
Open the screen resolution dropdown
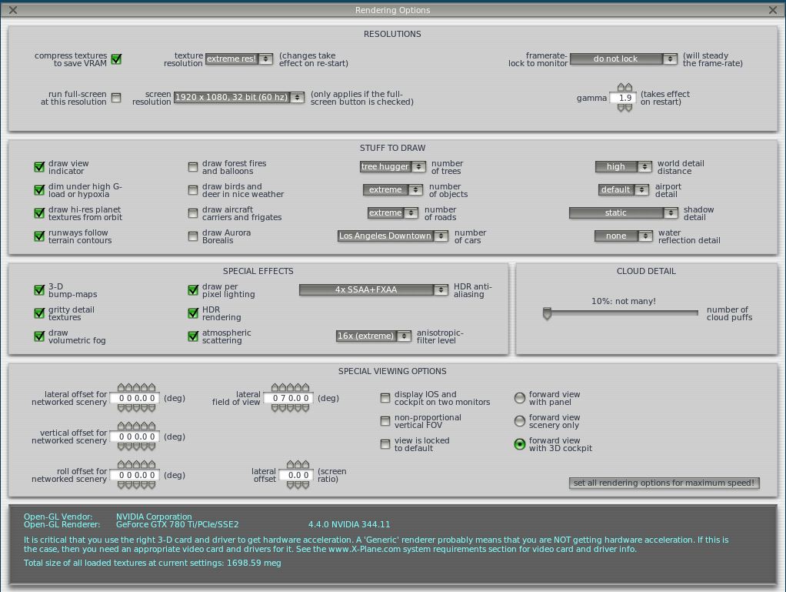click(x=239, y=97)
